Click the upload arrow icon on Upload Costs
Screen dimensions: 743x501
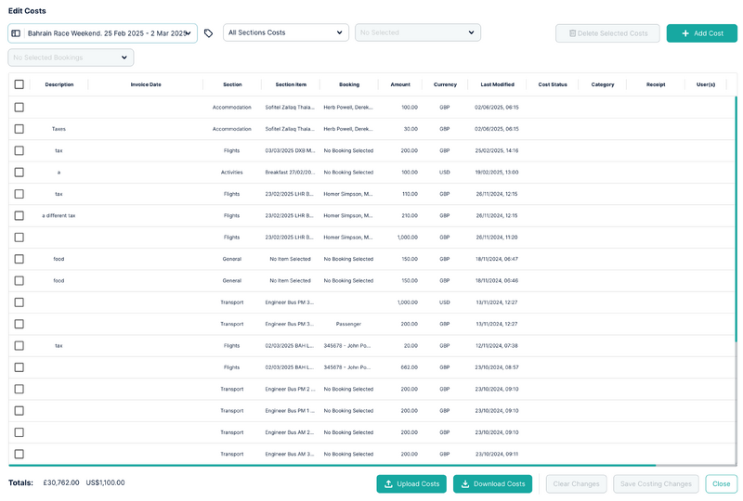[388, 484]
